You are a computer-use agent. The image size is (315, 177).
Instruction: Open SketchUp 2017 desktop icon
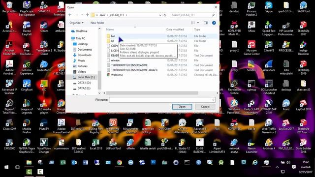click(x=303, y=29)
